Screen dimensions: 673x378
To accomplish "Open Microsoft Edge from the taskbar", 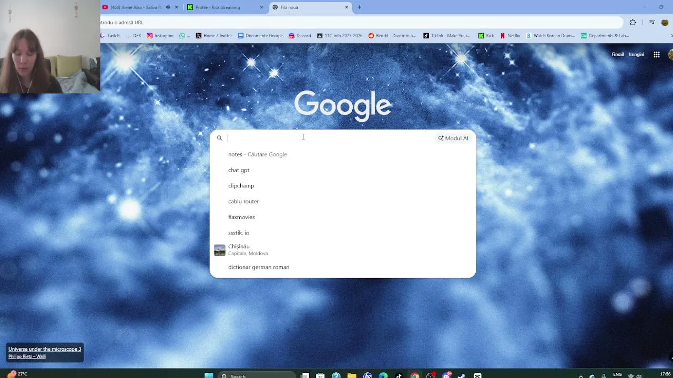I will (x=383, y=375).
